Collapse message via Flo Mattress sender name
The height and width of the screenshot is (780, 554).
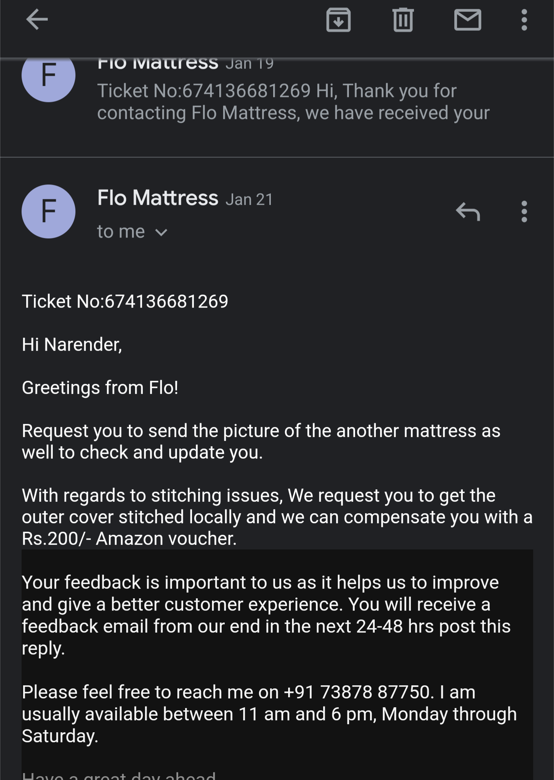coord(158,198)
